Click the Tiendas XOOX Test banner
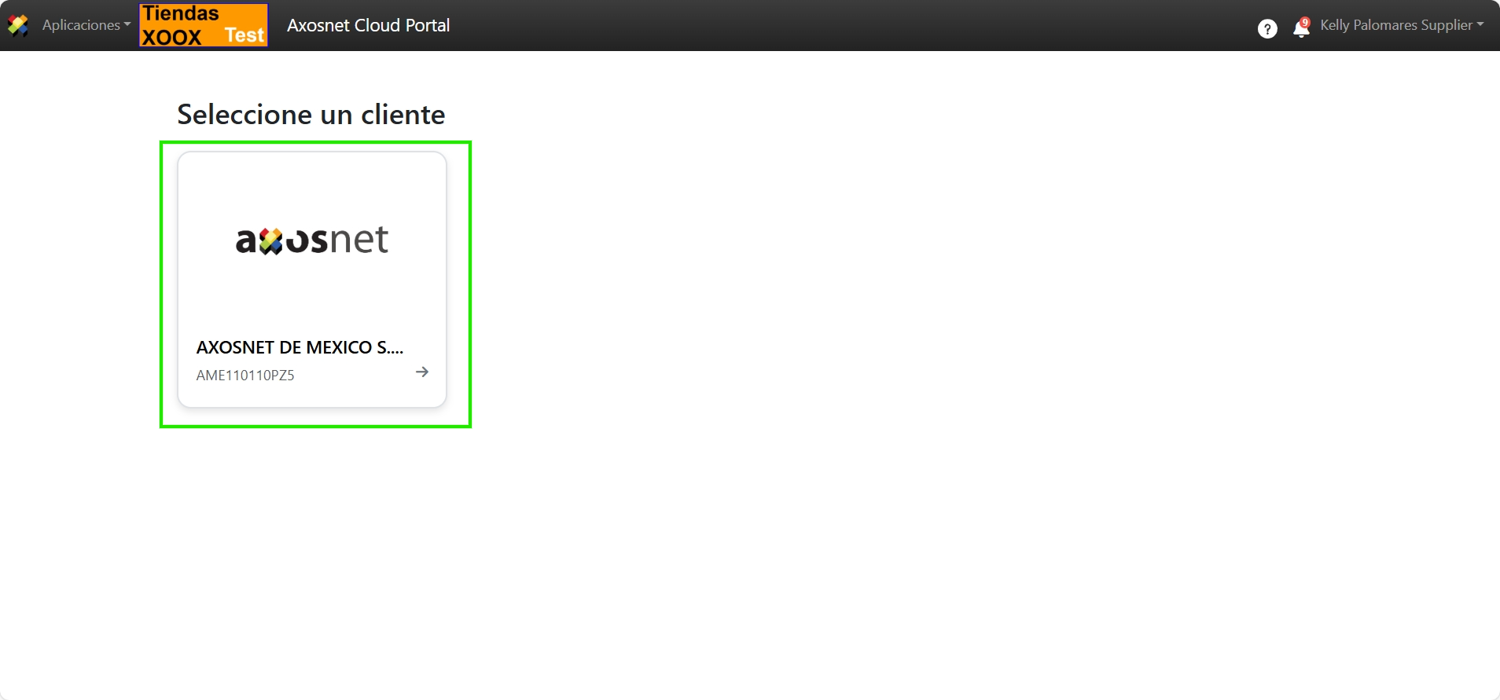Image resolution: width=1500 pixels, height=700 pixels. click(x=204, y=25)
